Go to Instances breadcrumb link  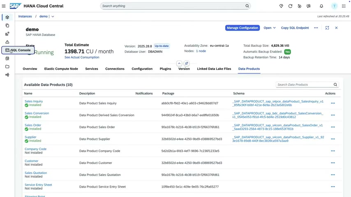pyautogui.click(x=25, y=16)
